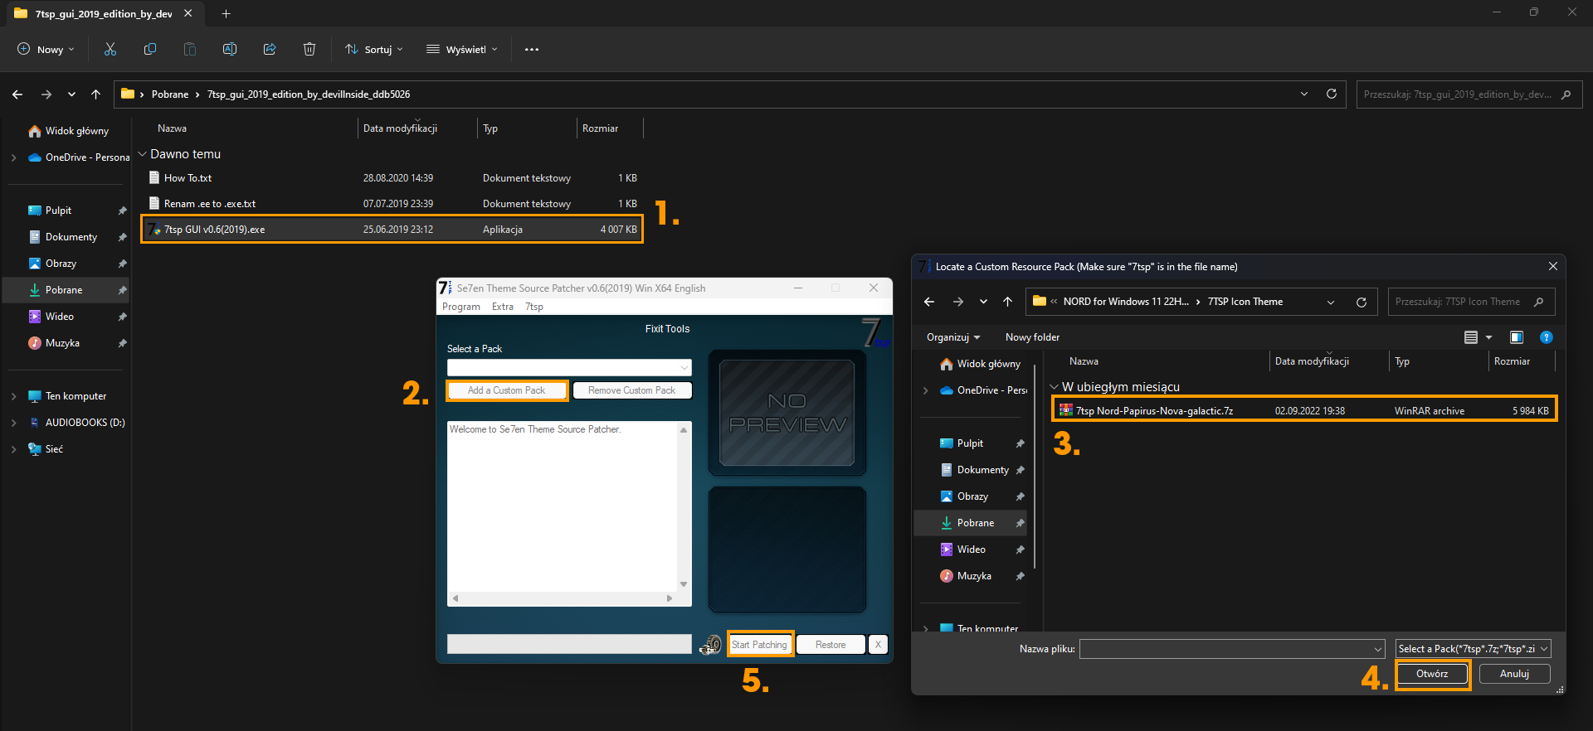The image size is (1593, 731).
Task: Sort dialog files by Rozmiar column
Action: click(x=1512, y=361)
